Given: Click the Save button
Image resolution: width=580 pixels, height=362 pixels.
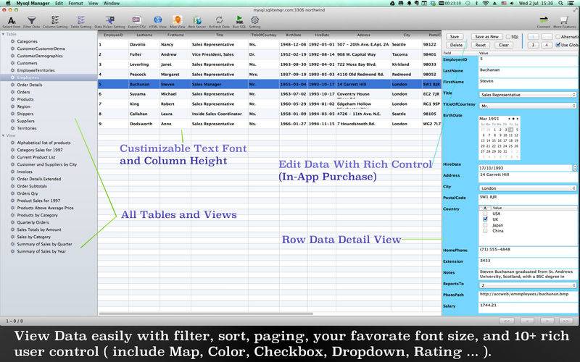Looking at the screenshot, I should [455, 37].
